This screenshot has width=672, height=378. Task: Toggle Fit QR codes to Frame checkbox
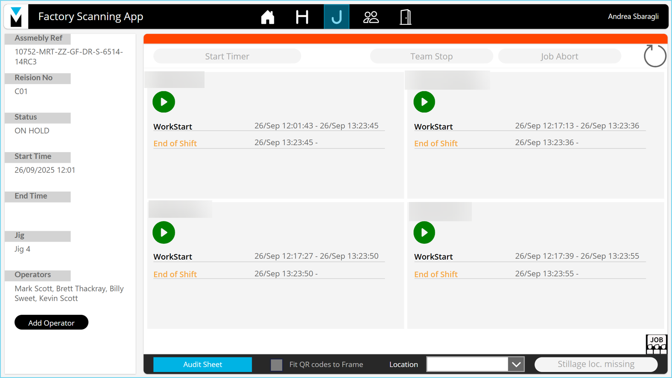(x=277, y=365)
